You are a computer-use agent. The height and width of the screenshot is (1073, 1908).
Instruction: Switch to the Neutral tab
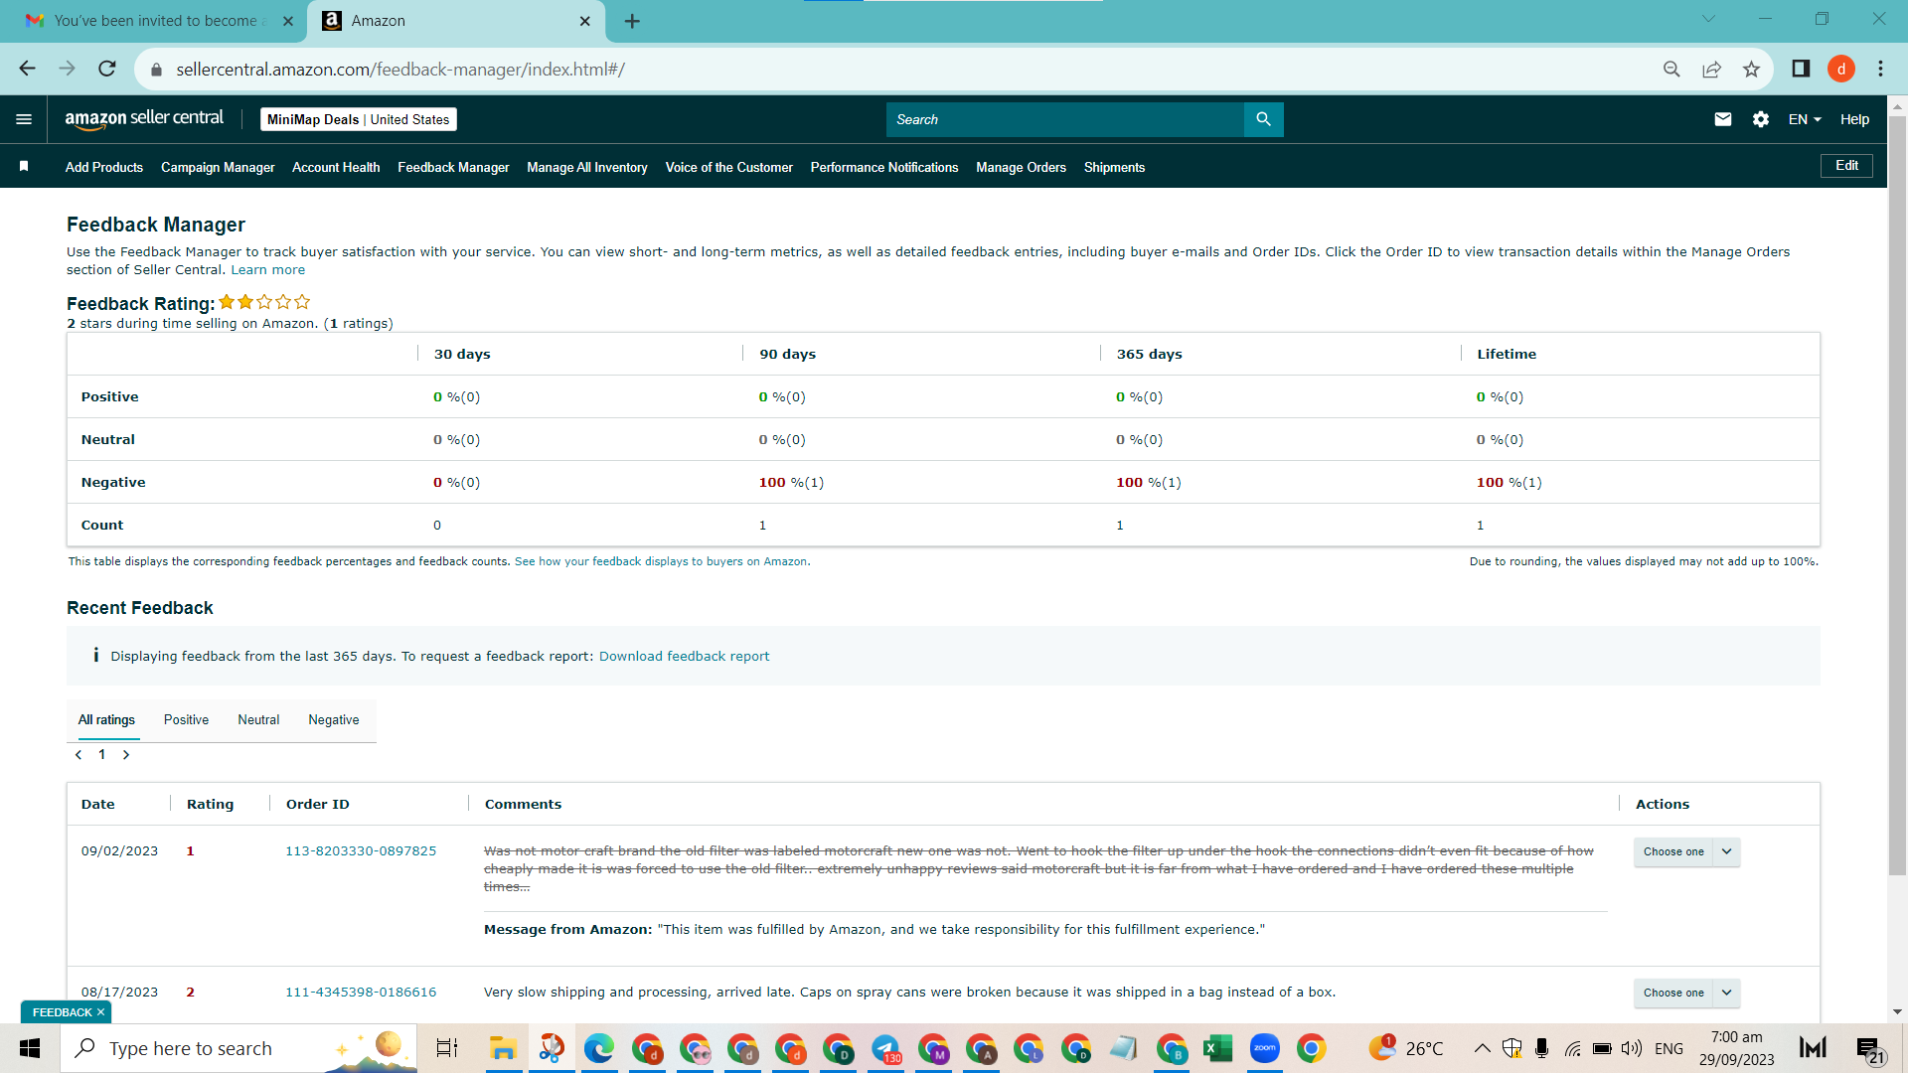258,720
